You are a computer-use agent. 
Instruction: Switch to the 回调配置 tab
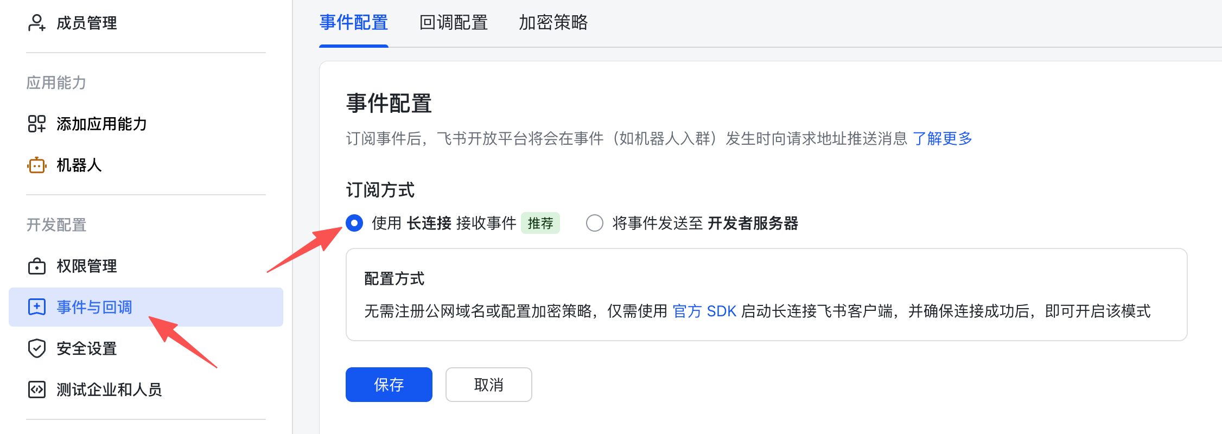[x=453, y=23]
